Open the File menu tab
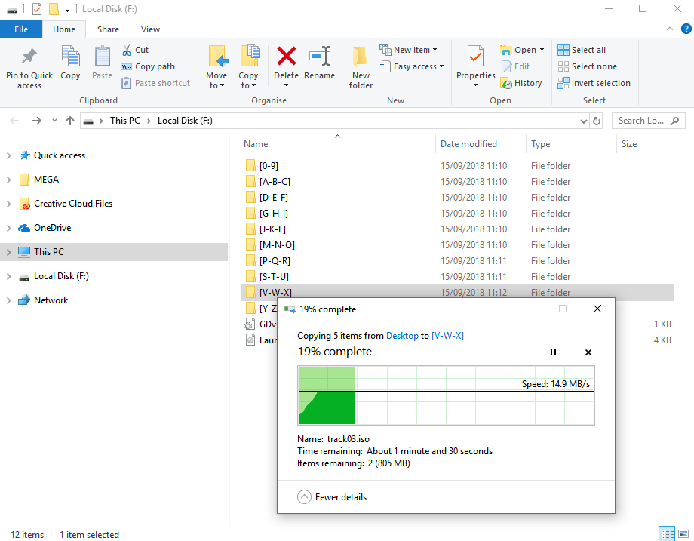 click(21, 29)
